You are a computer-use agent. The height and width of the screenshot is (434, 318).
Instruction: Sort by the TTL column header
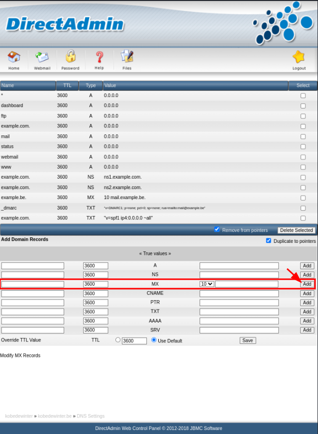(x=67, y=86)
